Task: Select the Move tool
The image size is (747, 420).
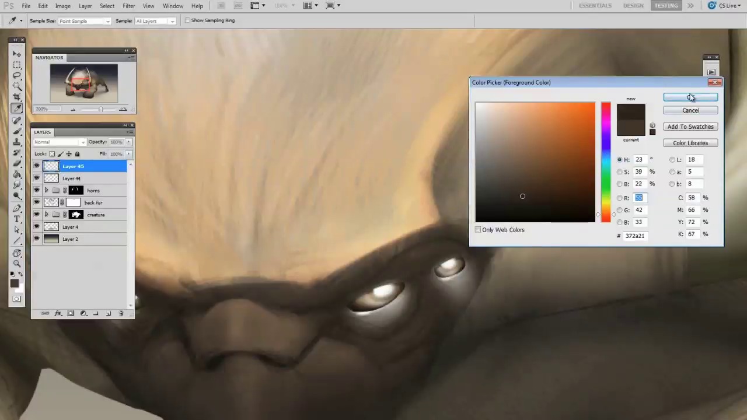Action: point(17,54)
